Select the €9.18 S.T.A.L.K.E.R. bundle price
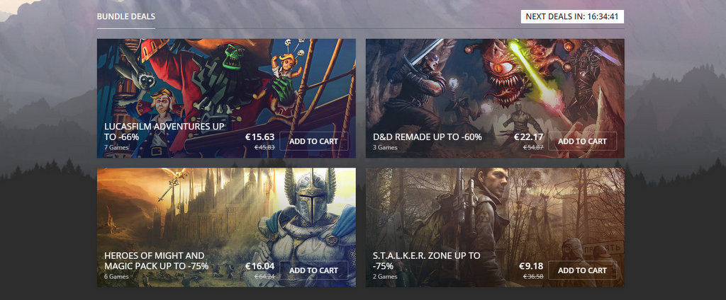The image size is (726, 300). 531,266
